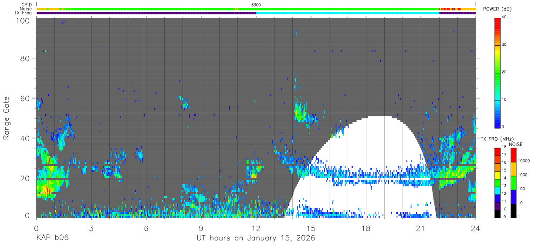This screenshot has width=535, height=247.
Task: Select the blue 10-100 swatch in noise legend
Action: click(513, 196)
